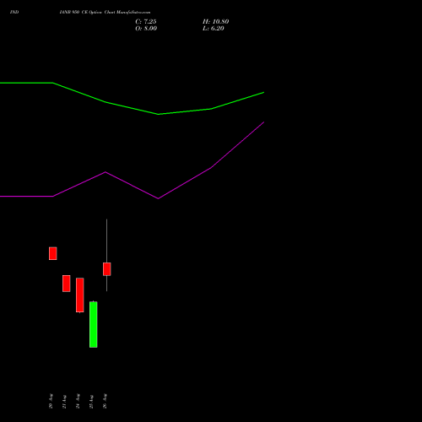
Task: Click the red candle above 21 Aug
Action: point(67,284)
